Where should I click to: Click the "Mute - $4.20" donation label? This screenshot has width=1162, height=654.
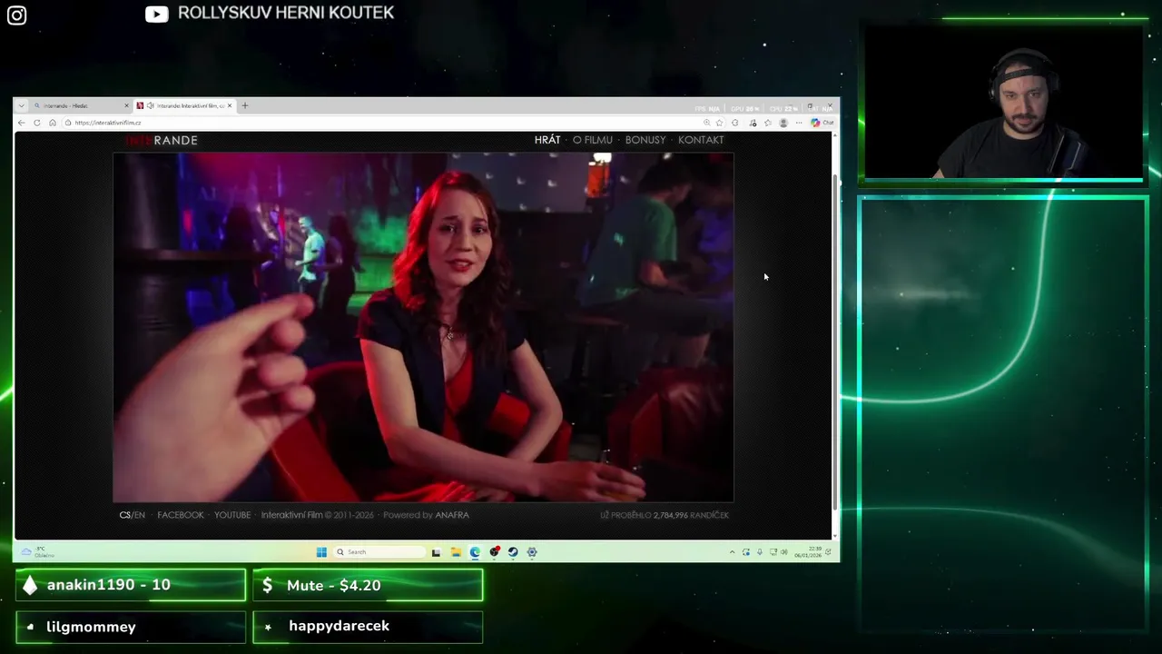coord(333,585)
